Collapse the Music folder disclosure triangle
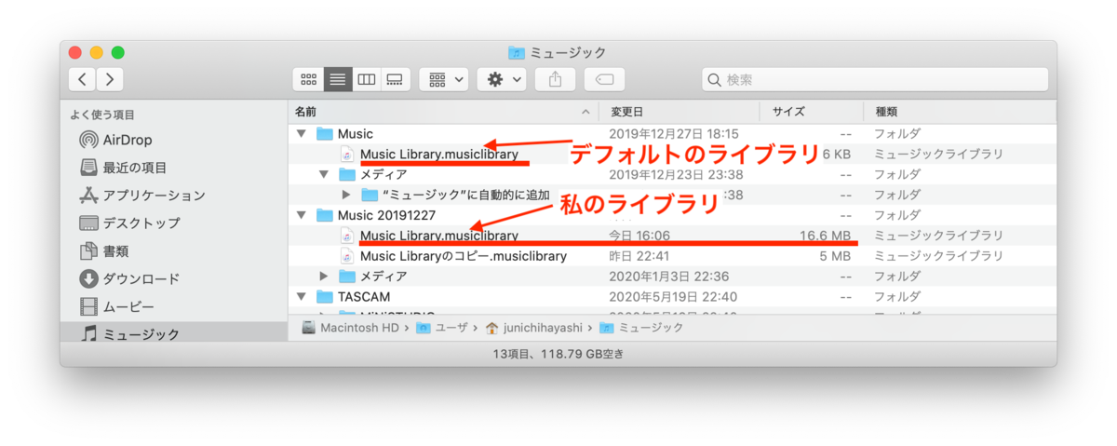This screenshot has height=446, width=1117. 301,134
